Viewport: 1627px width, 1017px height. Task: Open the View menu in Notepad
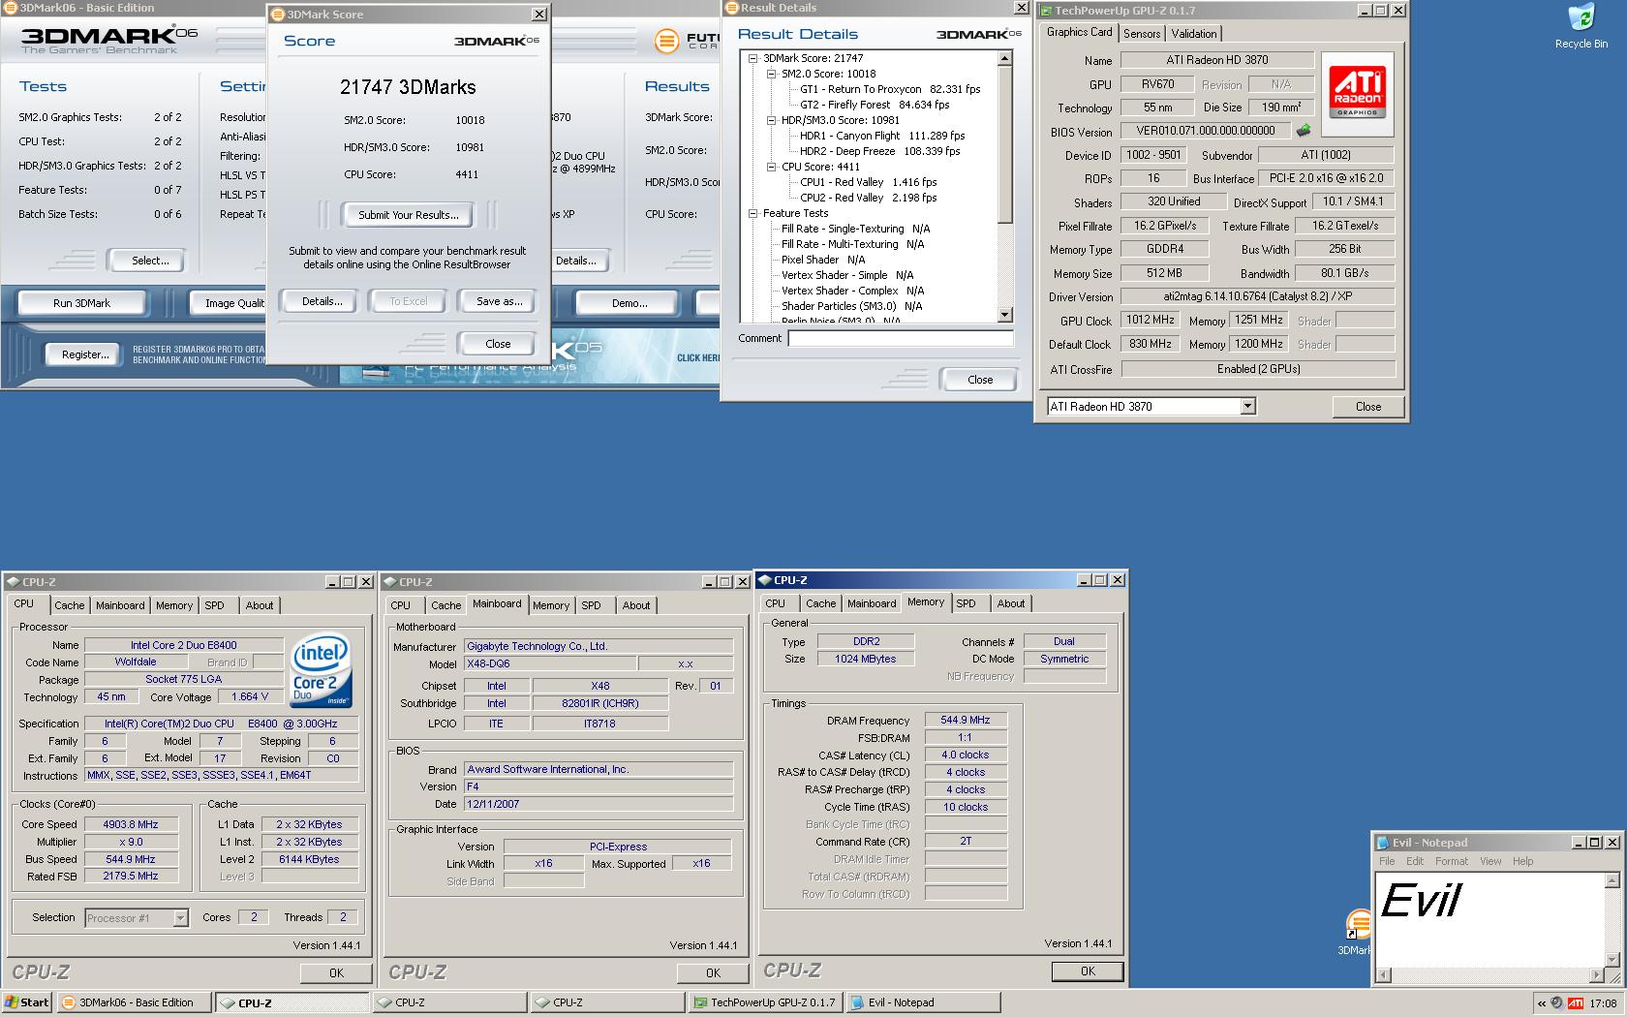tap(1490, 861)
